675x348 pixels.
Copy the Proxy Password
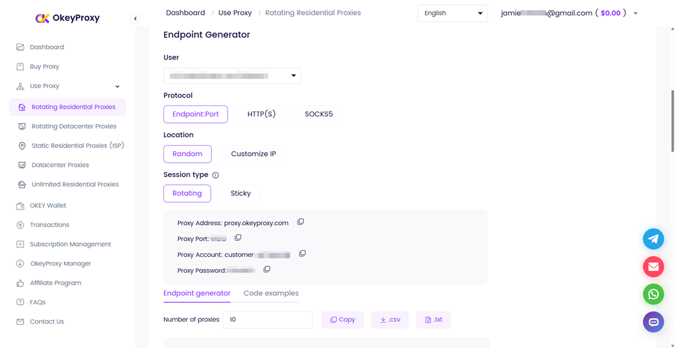click(x=267, y=270)
